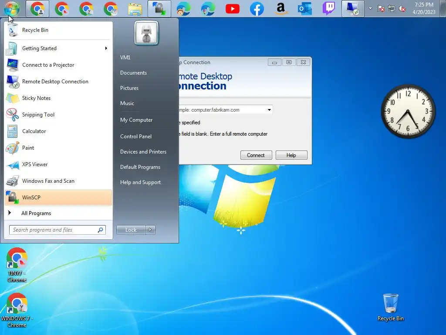Image resolution: width=446 pixels, height=335 pixels.
Task: Open Twitch from the taskbar
Action: [329, 9]
